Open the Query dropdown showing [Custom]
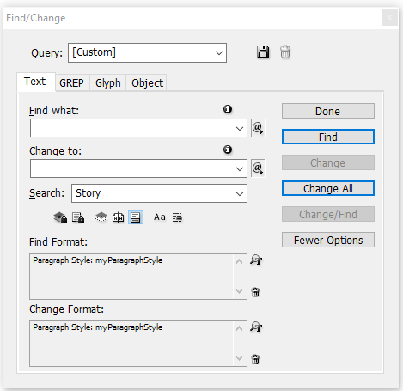 pos(147,52)
